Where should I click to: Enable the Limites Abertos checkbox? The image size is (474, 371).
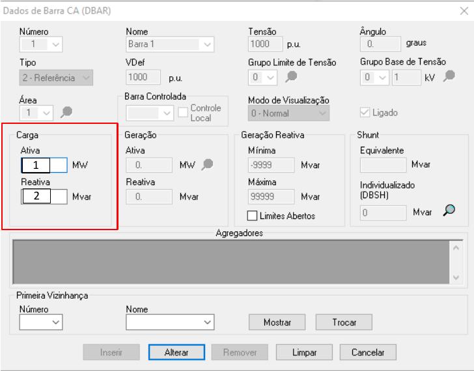click(x=253, y=216)
